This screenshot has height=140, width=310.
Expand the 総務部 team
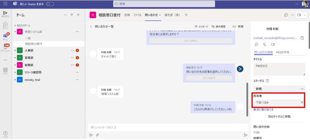point(15,65)
